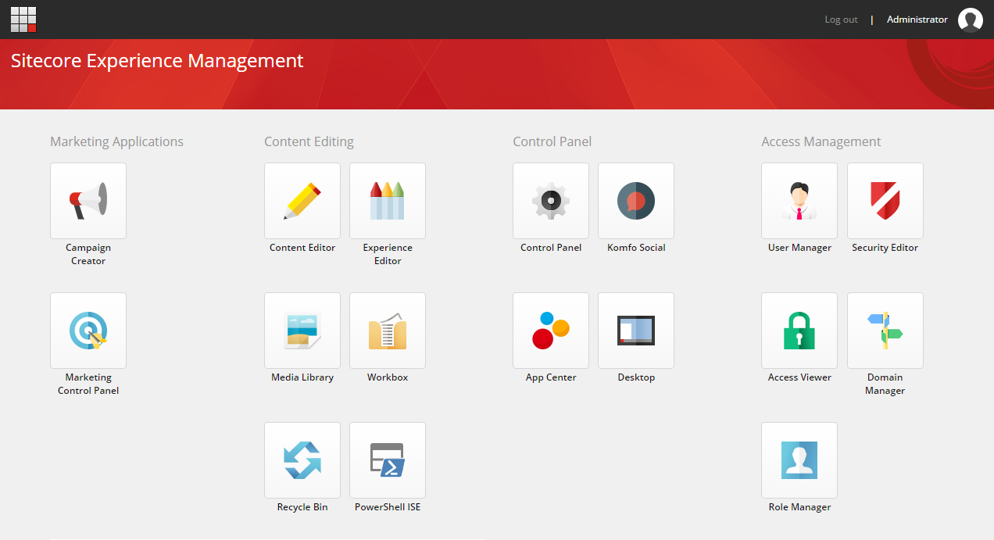Open Access Viewer padlock icon
This screenshot has height=540, width=994.
799,331
